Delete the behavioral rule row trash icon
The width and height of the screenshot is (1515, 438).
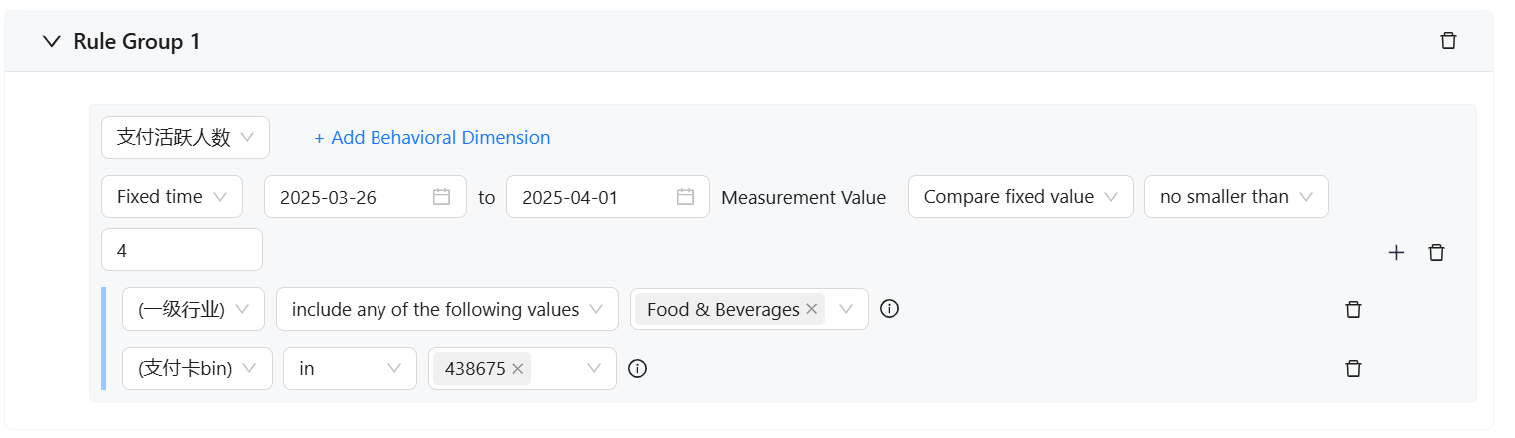coord(1436,253)
